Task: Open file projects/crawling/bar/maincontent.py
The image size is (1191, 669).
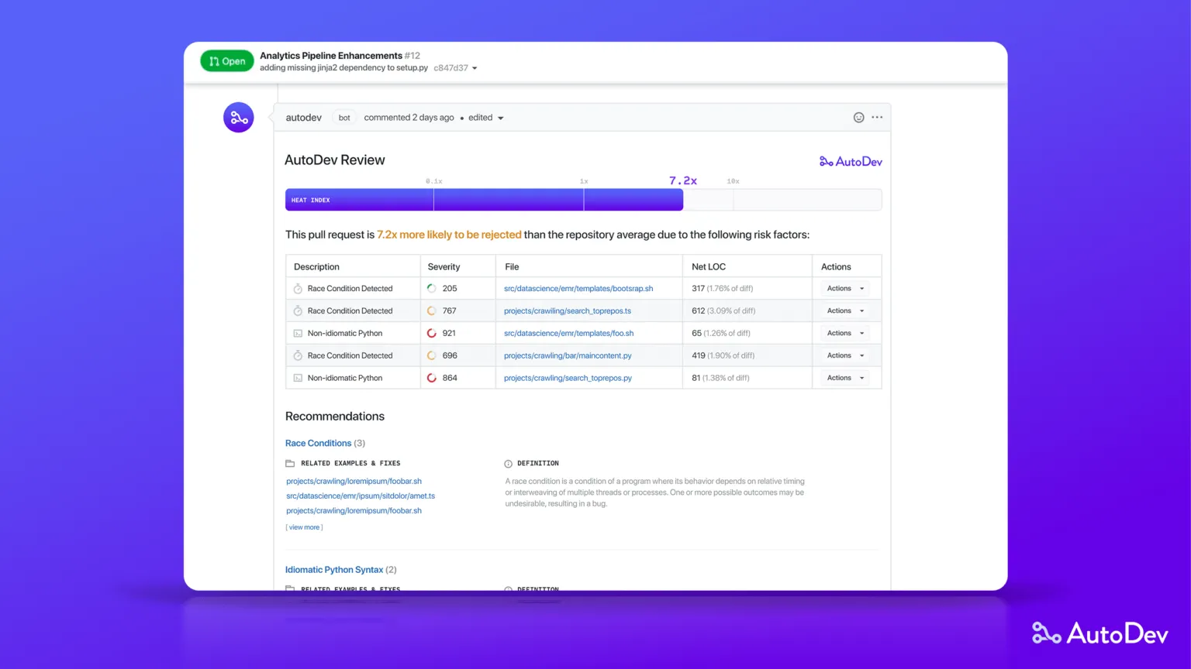Action: pyautogui.click(x=568, y=355)
